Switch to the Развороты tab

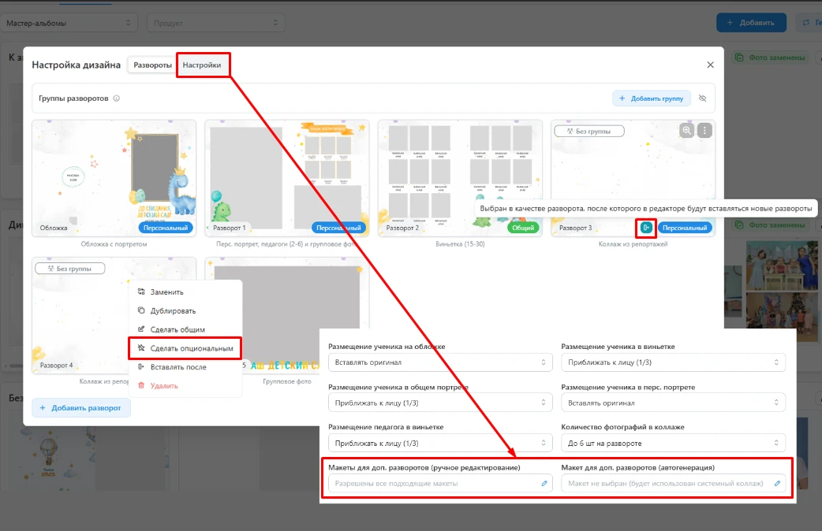tap(152, 65)
